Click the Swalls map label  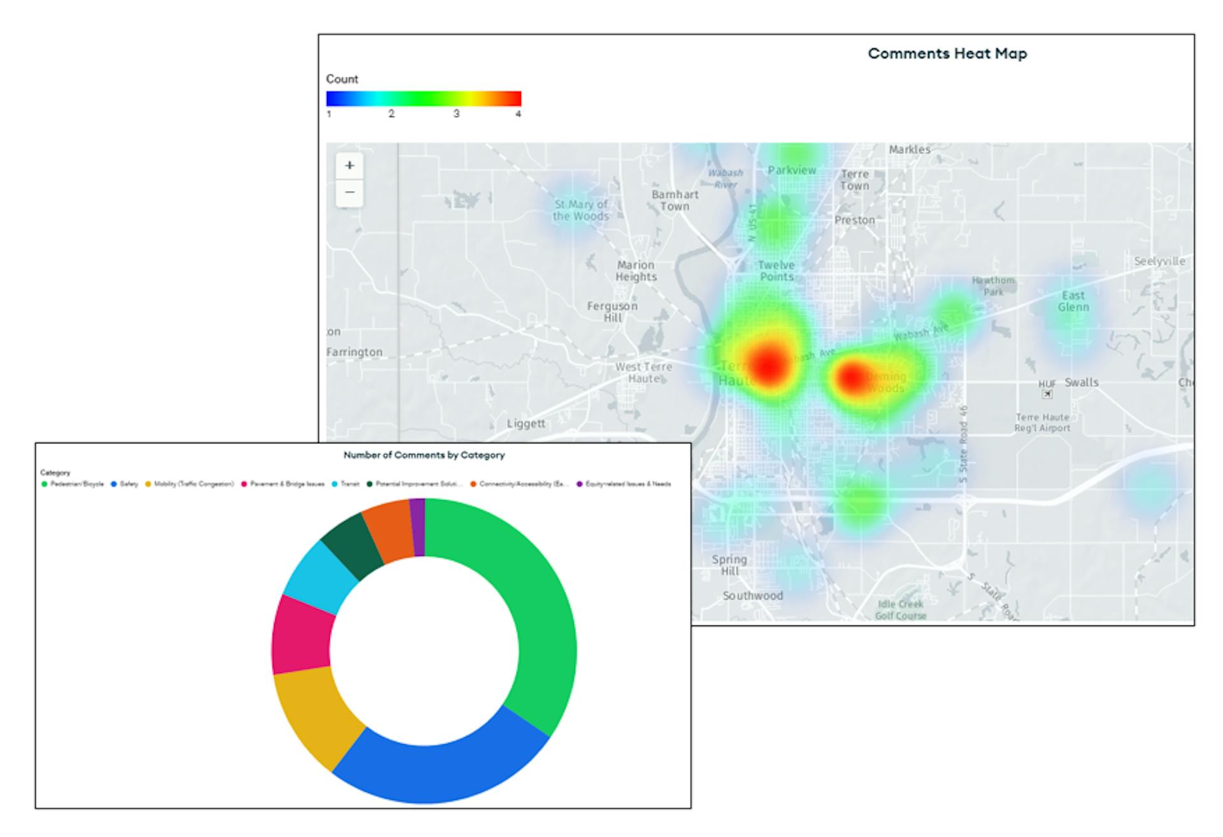[x=1082, y=382]
